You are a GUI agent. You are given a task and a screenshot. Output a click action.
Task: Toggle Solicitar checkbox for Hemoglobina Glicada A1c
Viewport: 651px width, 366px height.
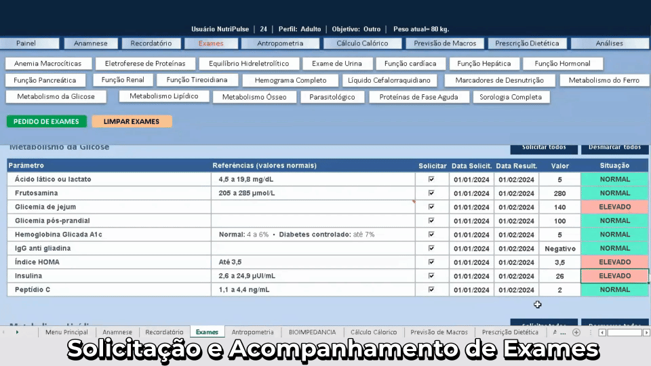(x=431, y=234)
